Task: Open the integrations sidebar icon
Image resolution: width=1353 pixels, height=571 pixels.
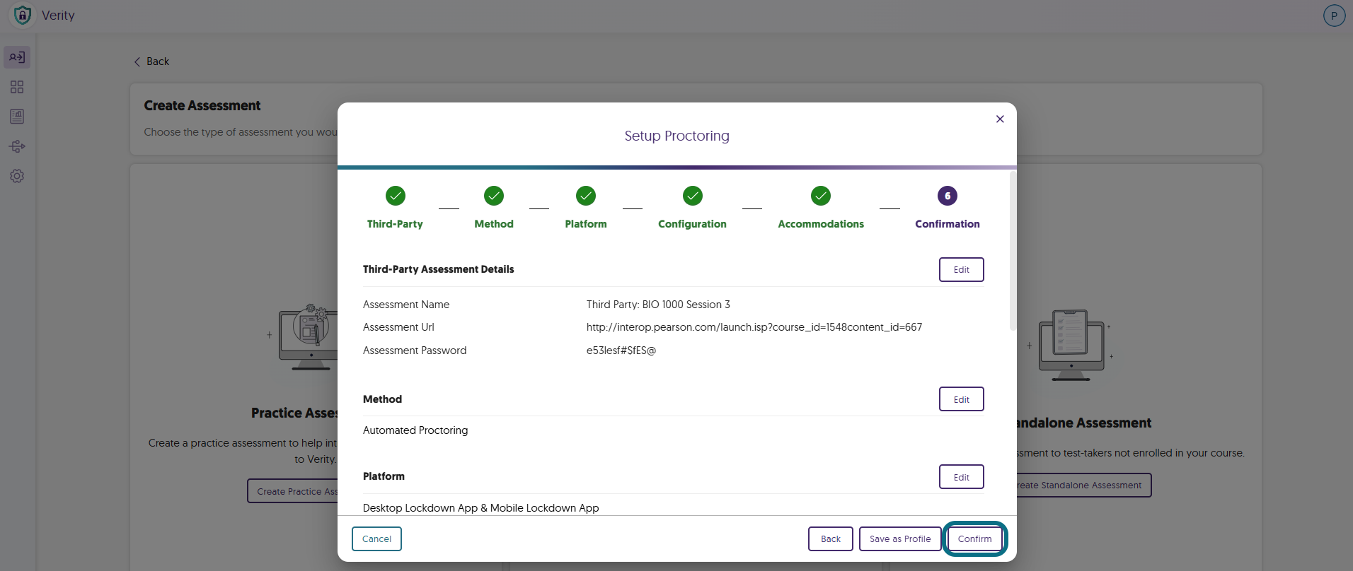Action: pyautogui.click(x=17, y=146)
